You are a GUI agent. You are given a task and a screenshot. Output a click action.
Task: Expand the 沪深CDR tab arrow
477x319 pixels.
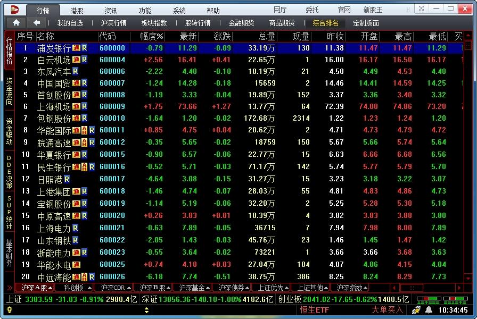point(129,288)
